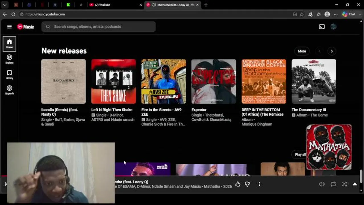Open the Ibandla Remix album cover
The width and height of the screenshot is (364, 205).
pos(64,81)
